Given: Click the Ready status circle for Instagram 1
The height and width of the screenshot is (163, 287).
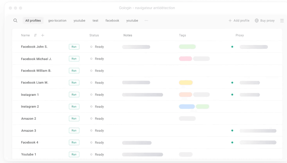Looking at the screenshot, I should (91, 95).
